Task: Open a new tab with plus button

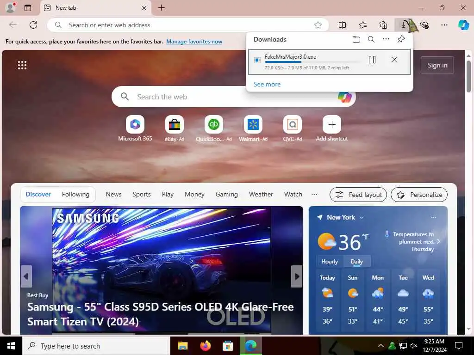Action: click(x=162, y=8)
